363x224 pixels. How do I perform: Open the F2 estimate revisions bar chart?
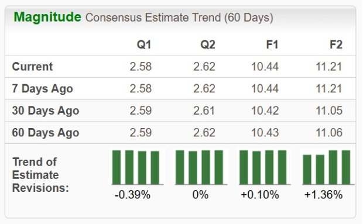[328, 167]
